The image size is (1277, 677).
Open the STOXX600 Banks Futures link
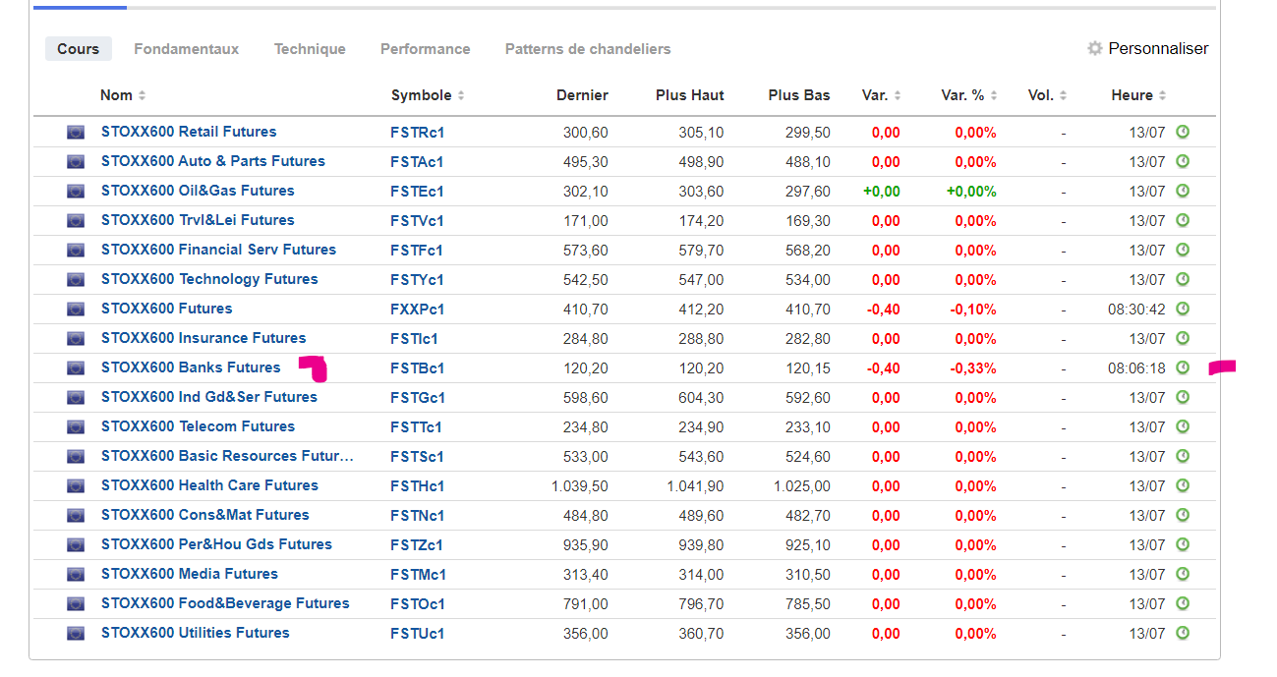point(191,367)
